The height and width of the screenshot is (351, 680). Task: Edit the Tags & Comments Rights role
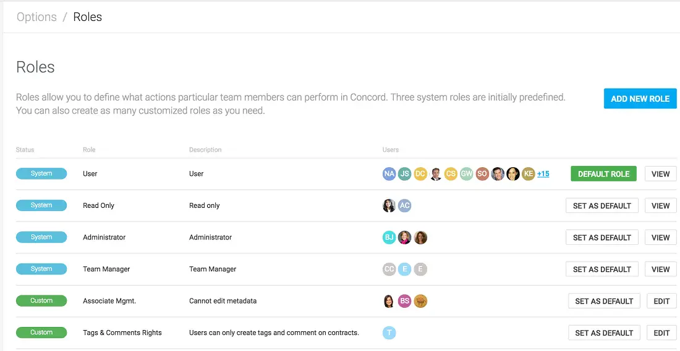[662, 333]
